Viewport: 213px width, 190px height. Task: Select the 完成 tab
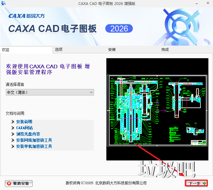click(x=165, y=50)
